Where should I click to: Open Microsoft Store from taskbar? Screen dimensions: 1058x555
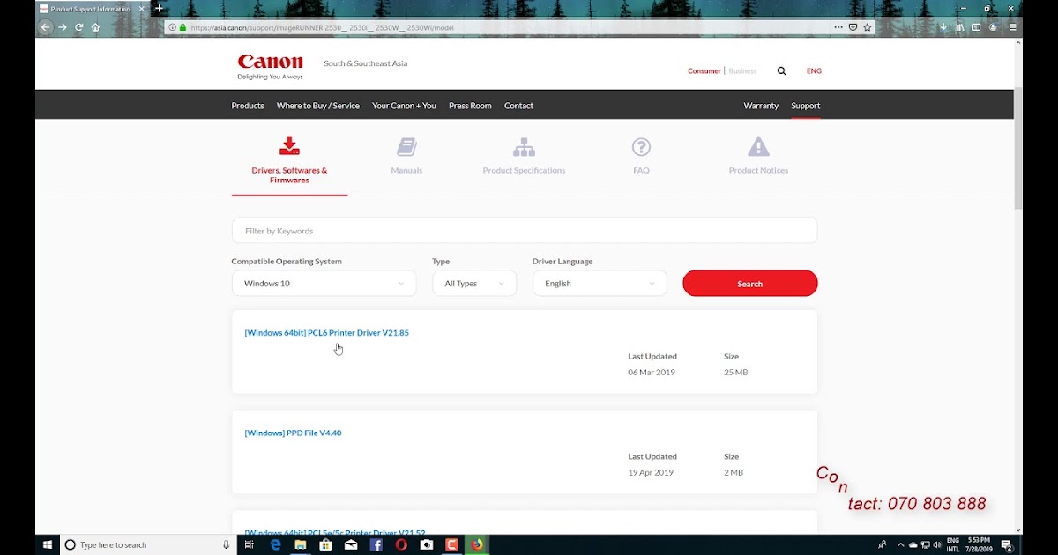325,545
